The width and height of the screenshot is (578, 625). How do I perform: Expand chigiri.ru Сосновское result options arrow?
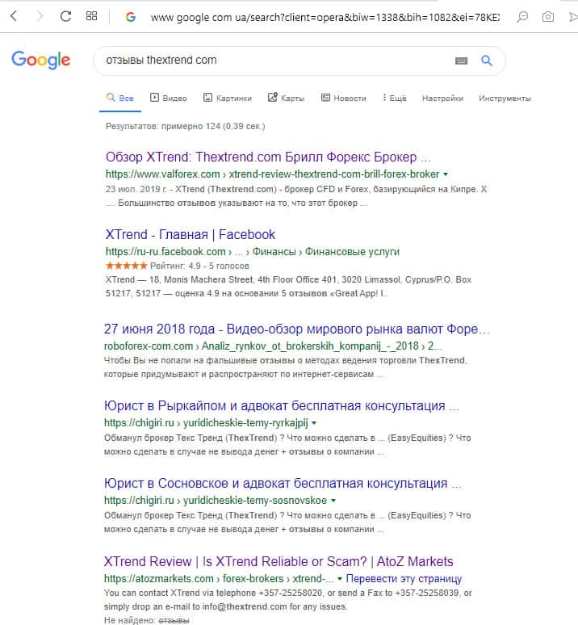[x=330, y=501]
